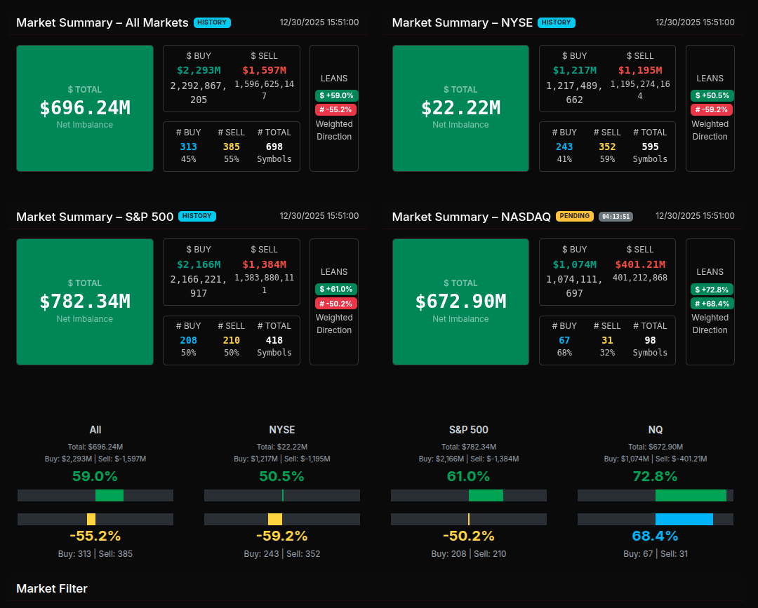Screen dimensions: 758x608
Task: Click All Markets $696.24M net imbalance tile
Action: pos(85,108)
